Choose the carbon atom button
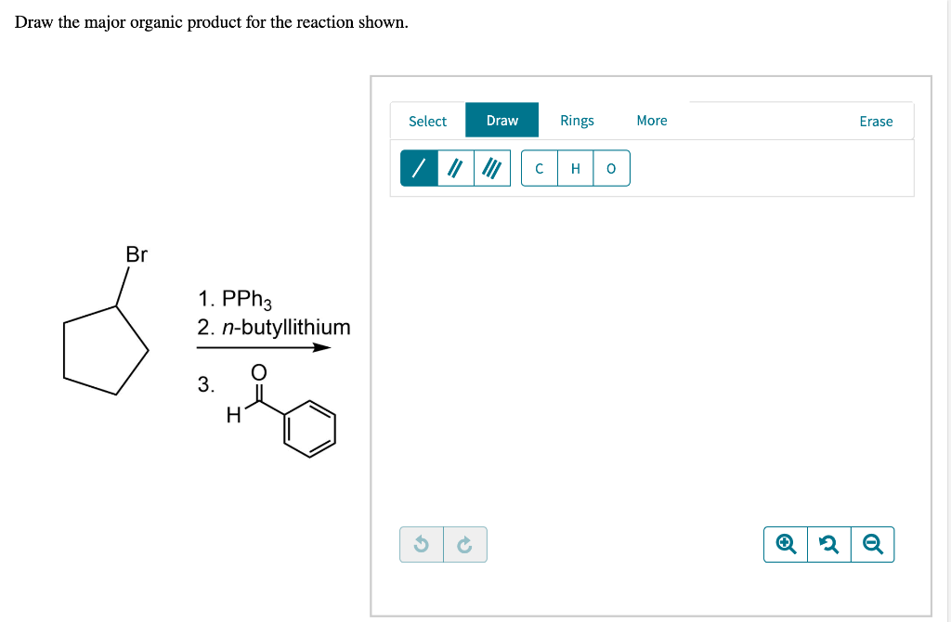951x622 pixels. pyautogui.click(x=540, y=168)
